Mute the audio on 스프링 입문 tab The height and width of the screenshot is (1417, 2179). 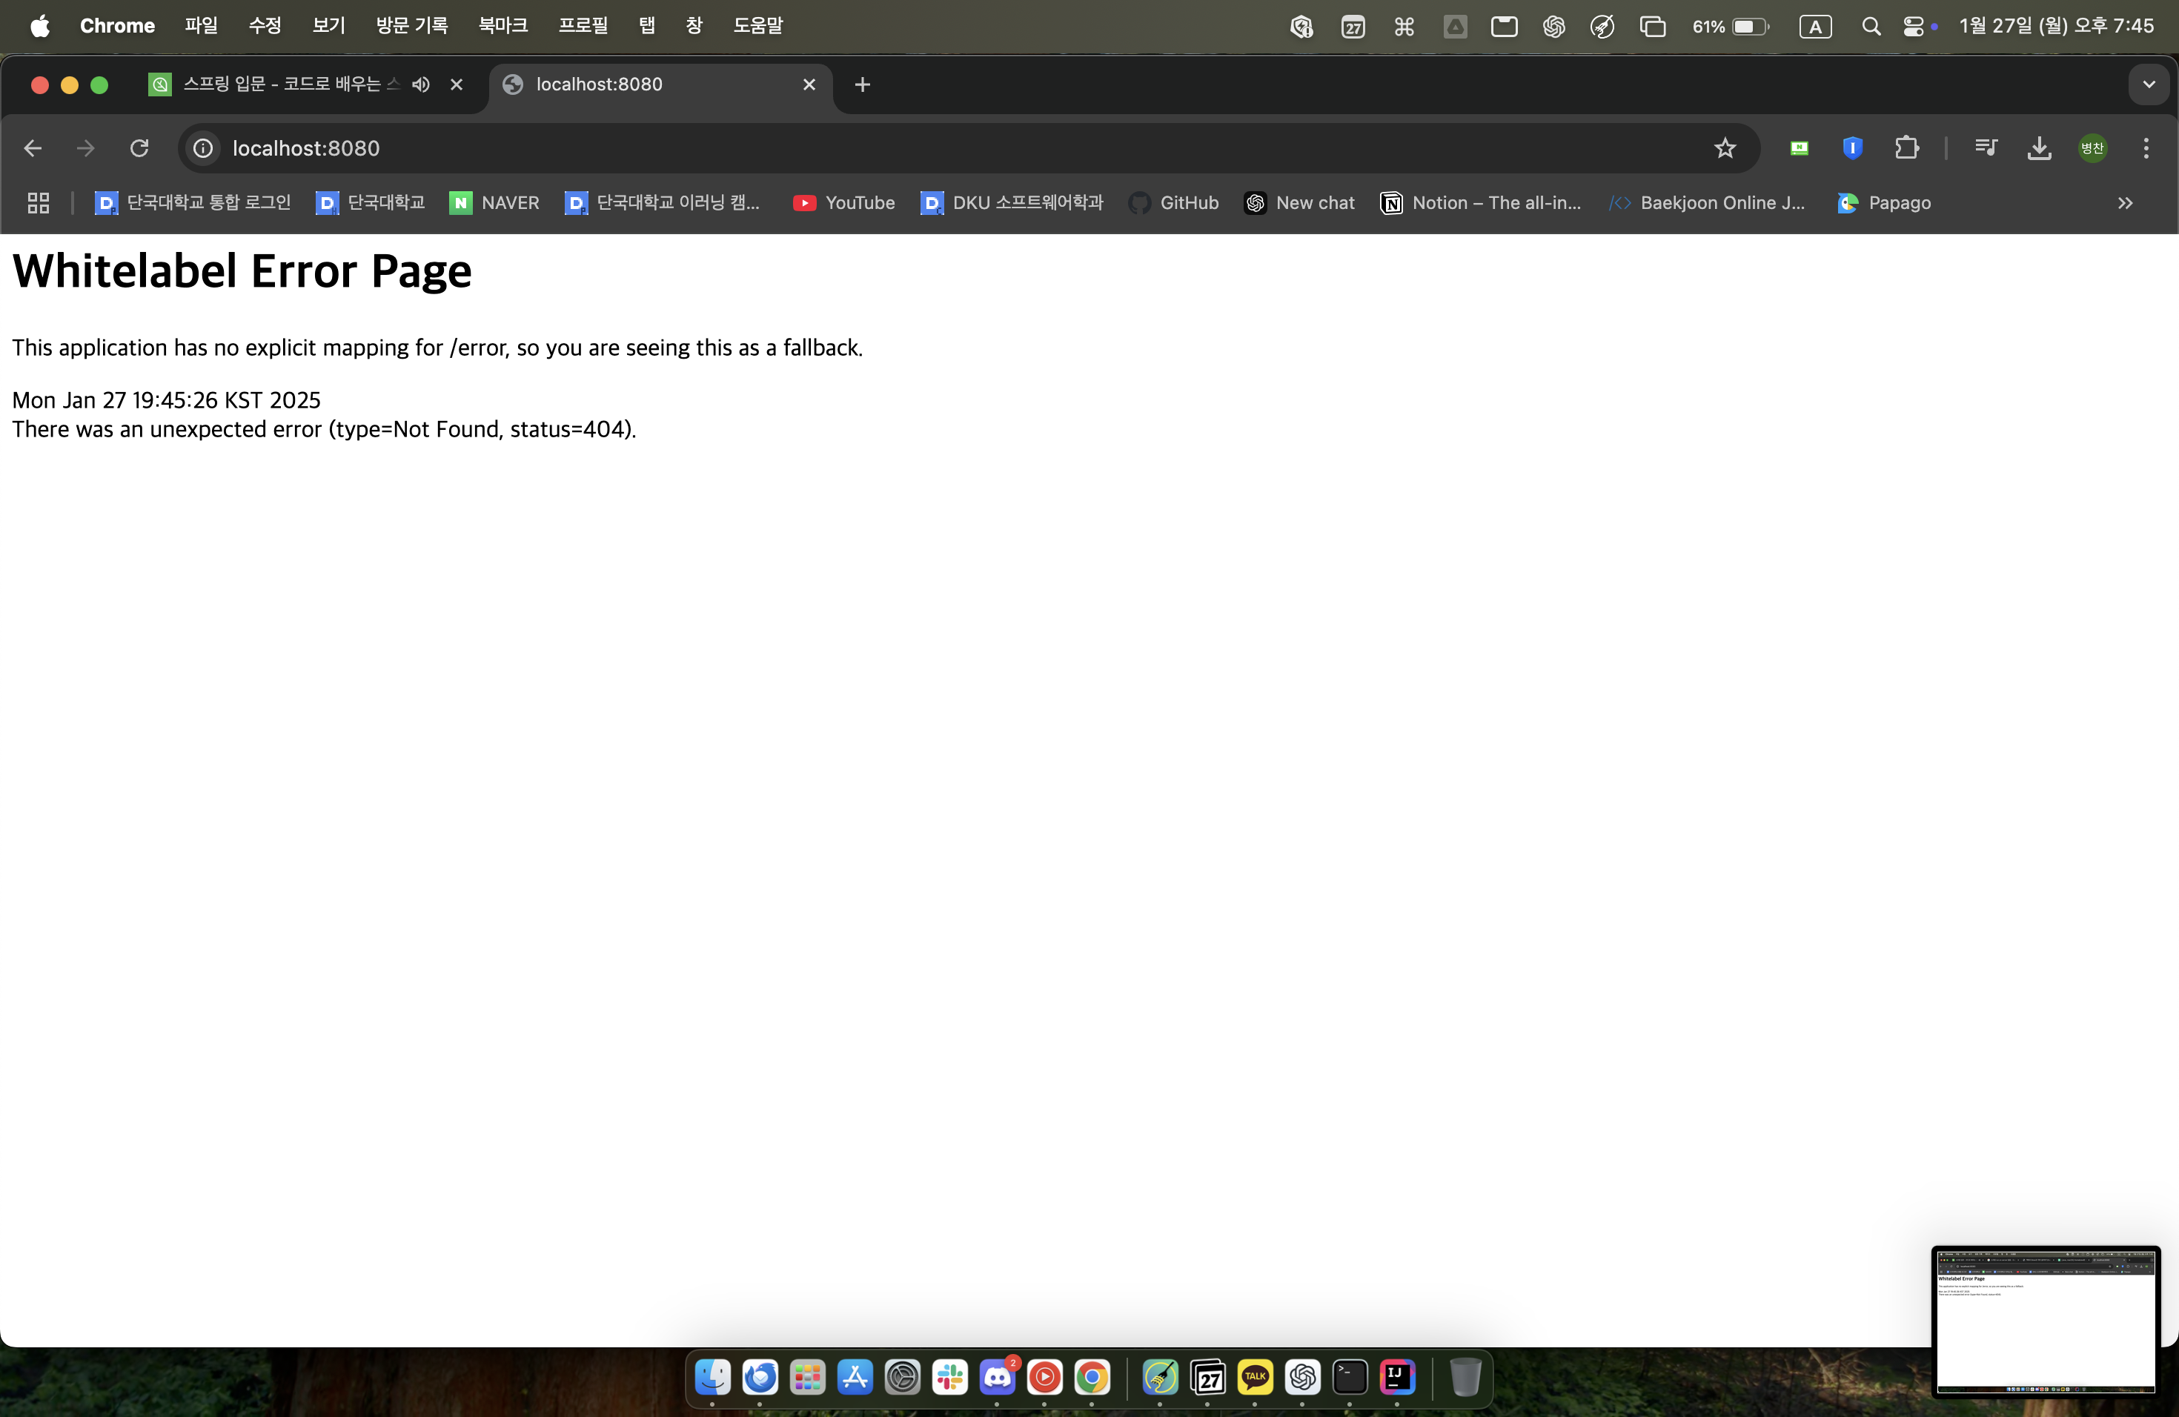tap(421, 85)
